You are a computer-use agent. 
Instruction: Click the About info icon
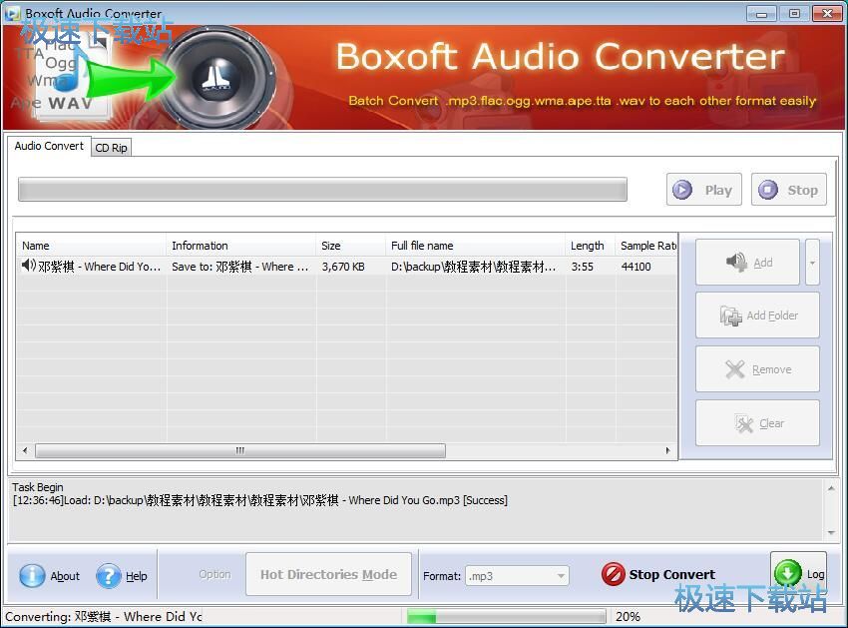point(32,575)
